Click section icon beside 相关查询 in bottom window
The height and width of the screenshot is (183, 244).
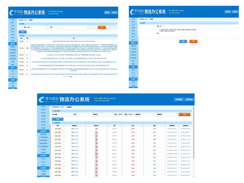53,111
